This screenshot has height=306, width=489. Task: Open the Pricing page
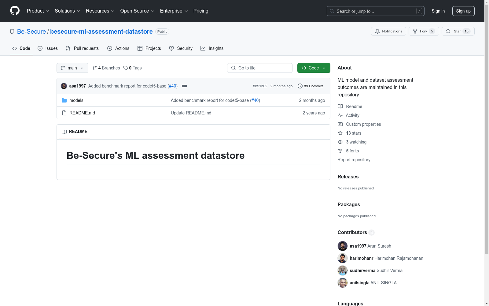click(201, 11)
